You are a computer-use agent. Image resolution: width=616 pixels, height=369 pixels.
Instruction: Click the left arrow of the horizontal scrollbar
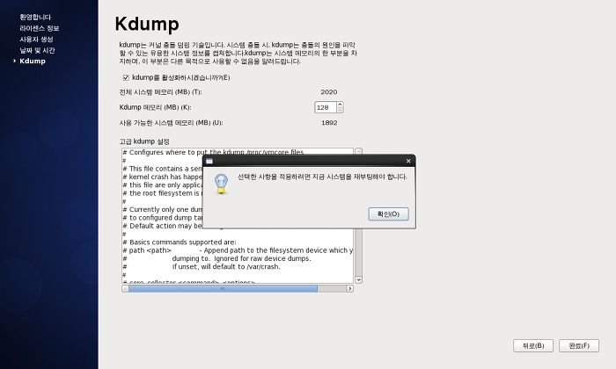point(125,289)
